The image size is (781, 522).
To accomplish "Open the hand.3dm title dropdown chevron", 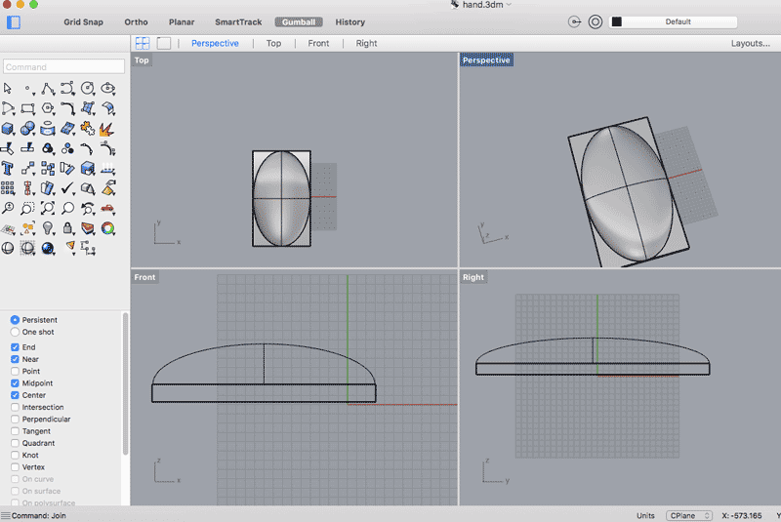I will (x=509, y=5).
